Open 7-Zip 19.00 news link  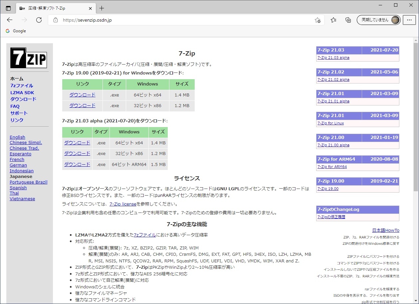(328, 189)
